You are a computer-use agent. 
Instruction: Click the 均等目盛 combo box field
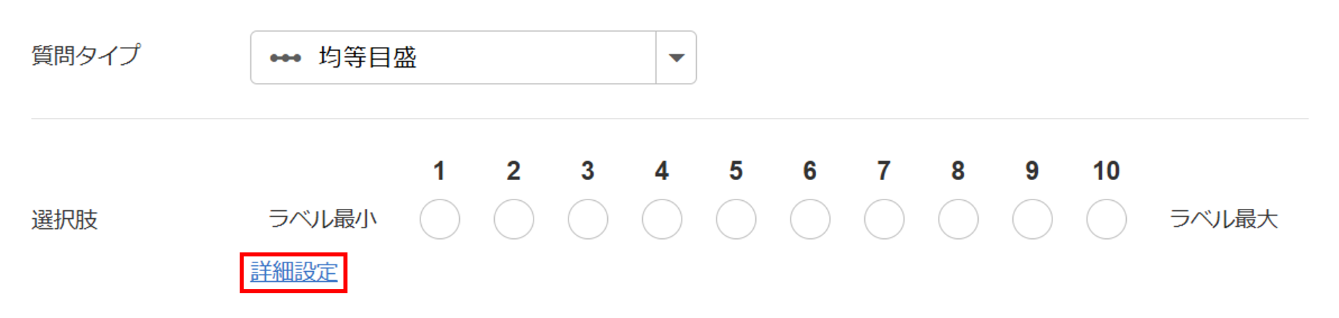[453, 58]
